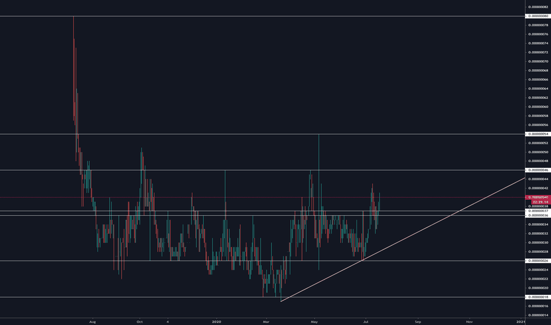Click the 0.00000070 price axis value

click(539, 61)
